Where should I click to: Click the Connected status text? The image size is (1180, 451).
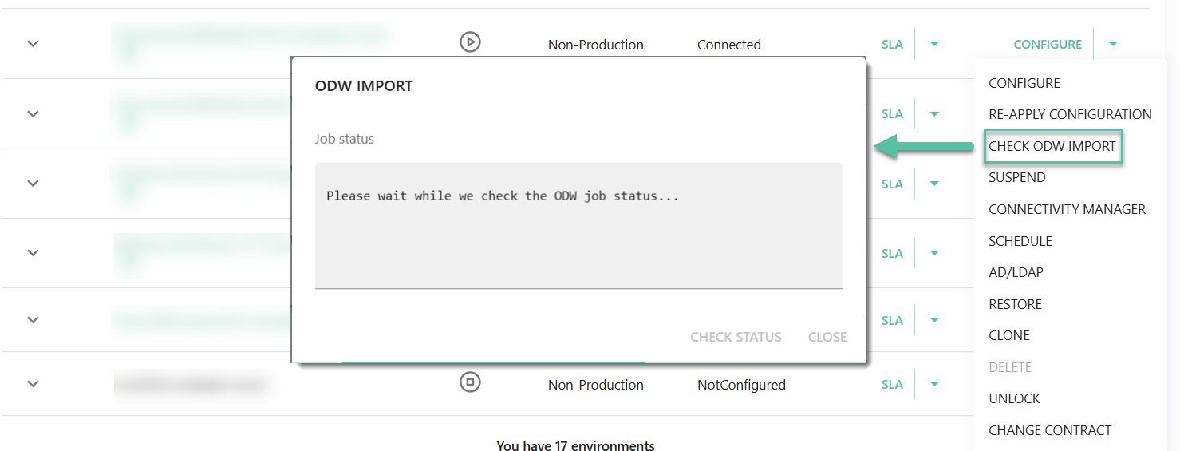point(729,45)
